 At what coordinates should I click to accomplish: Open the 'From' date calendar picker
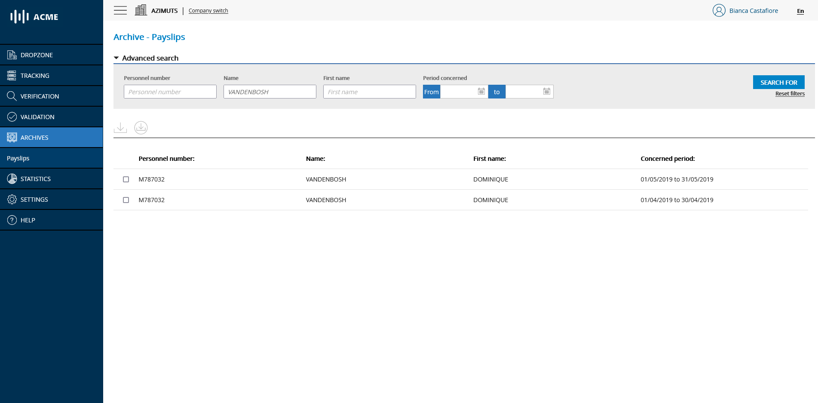tap(481, 92)
